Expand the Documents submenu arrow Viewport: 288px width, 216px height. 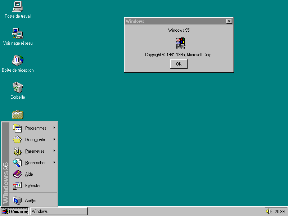point(54,139)
